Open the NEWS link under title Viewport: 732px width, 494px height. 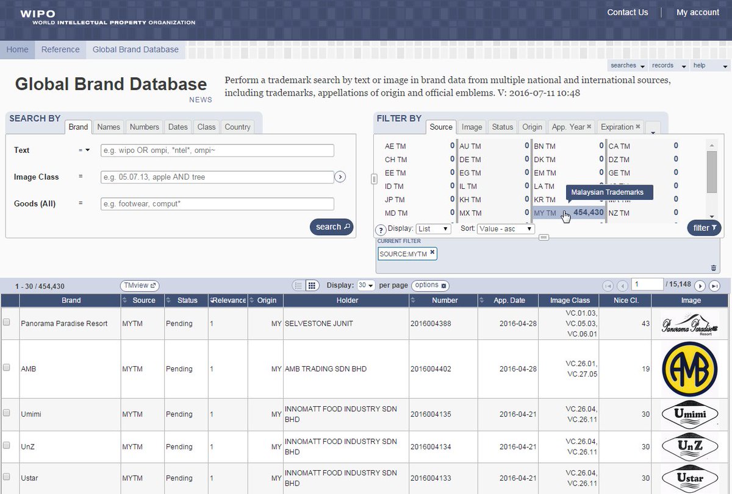pyautogui.click(x=201, y=100)
